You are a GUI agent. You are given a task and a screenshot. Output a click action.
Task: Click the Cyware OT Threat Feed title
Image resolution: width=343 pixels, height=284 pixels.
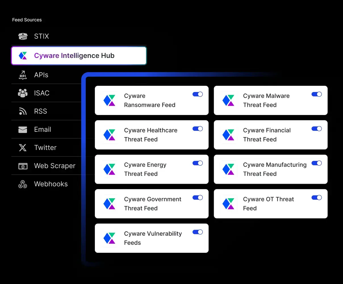coord(269,204)
